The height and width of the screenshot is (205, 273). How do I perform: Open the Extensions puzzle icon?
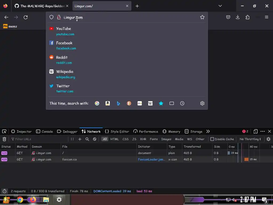pyautogui.click(x=247, y=17)
